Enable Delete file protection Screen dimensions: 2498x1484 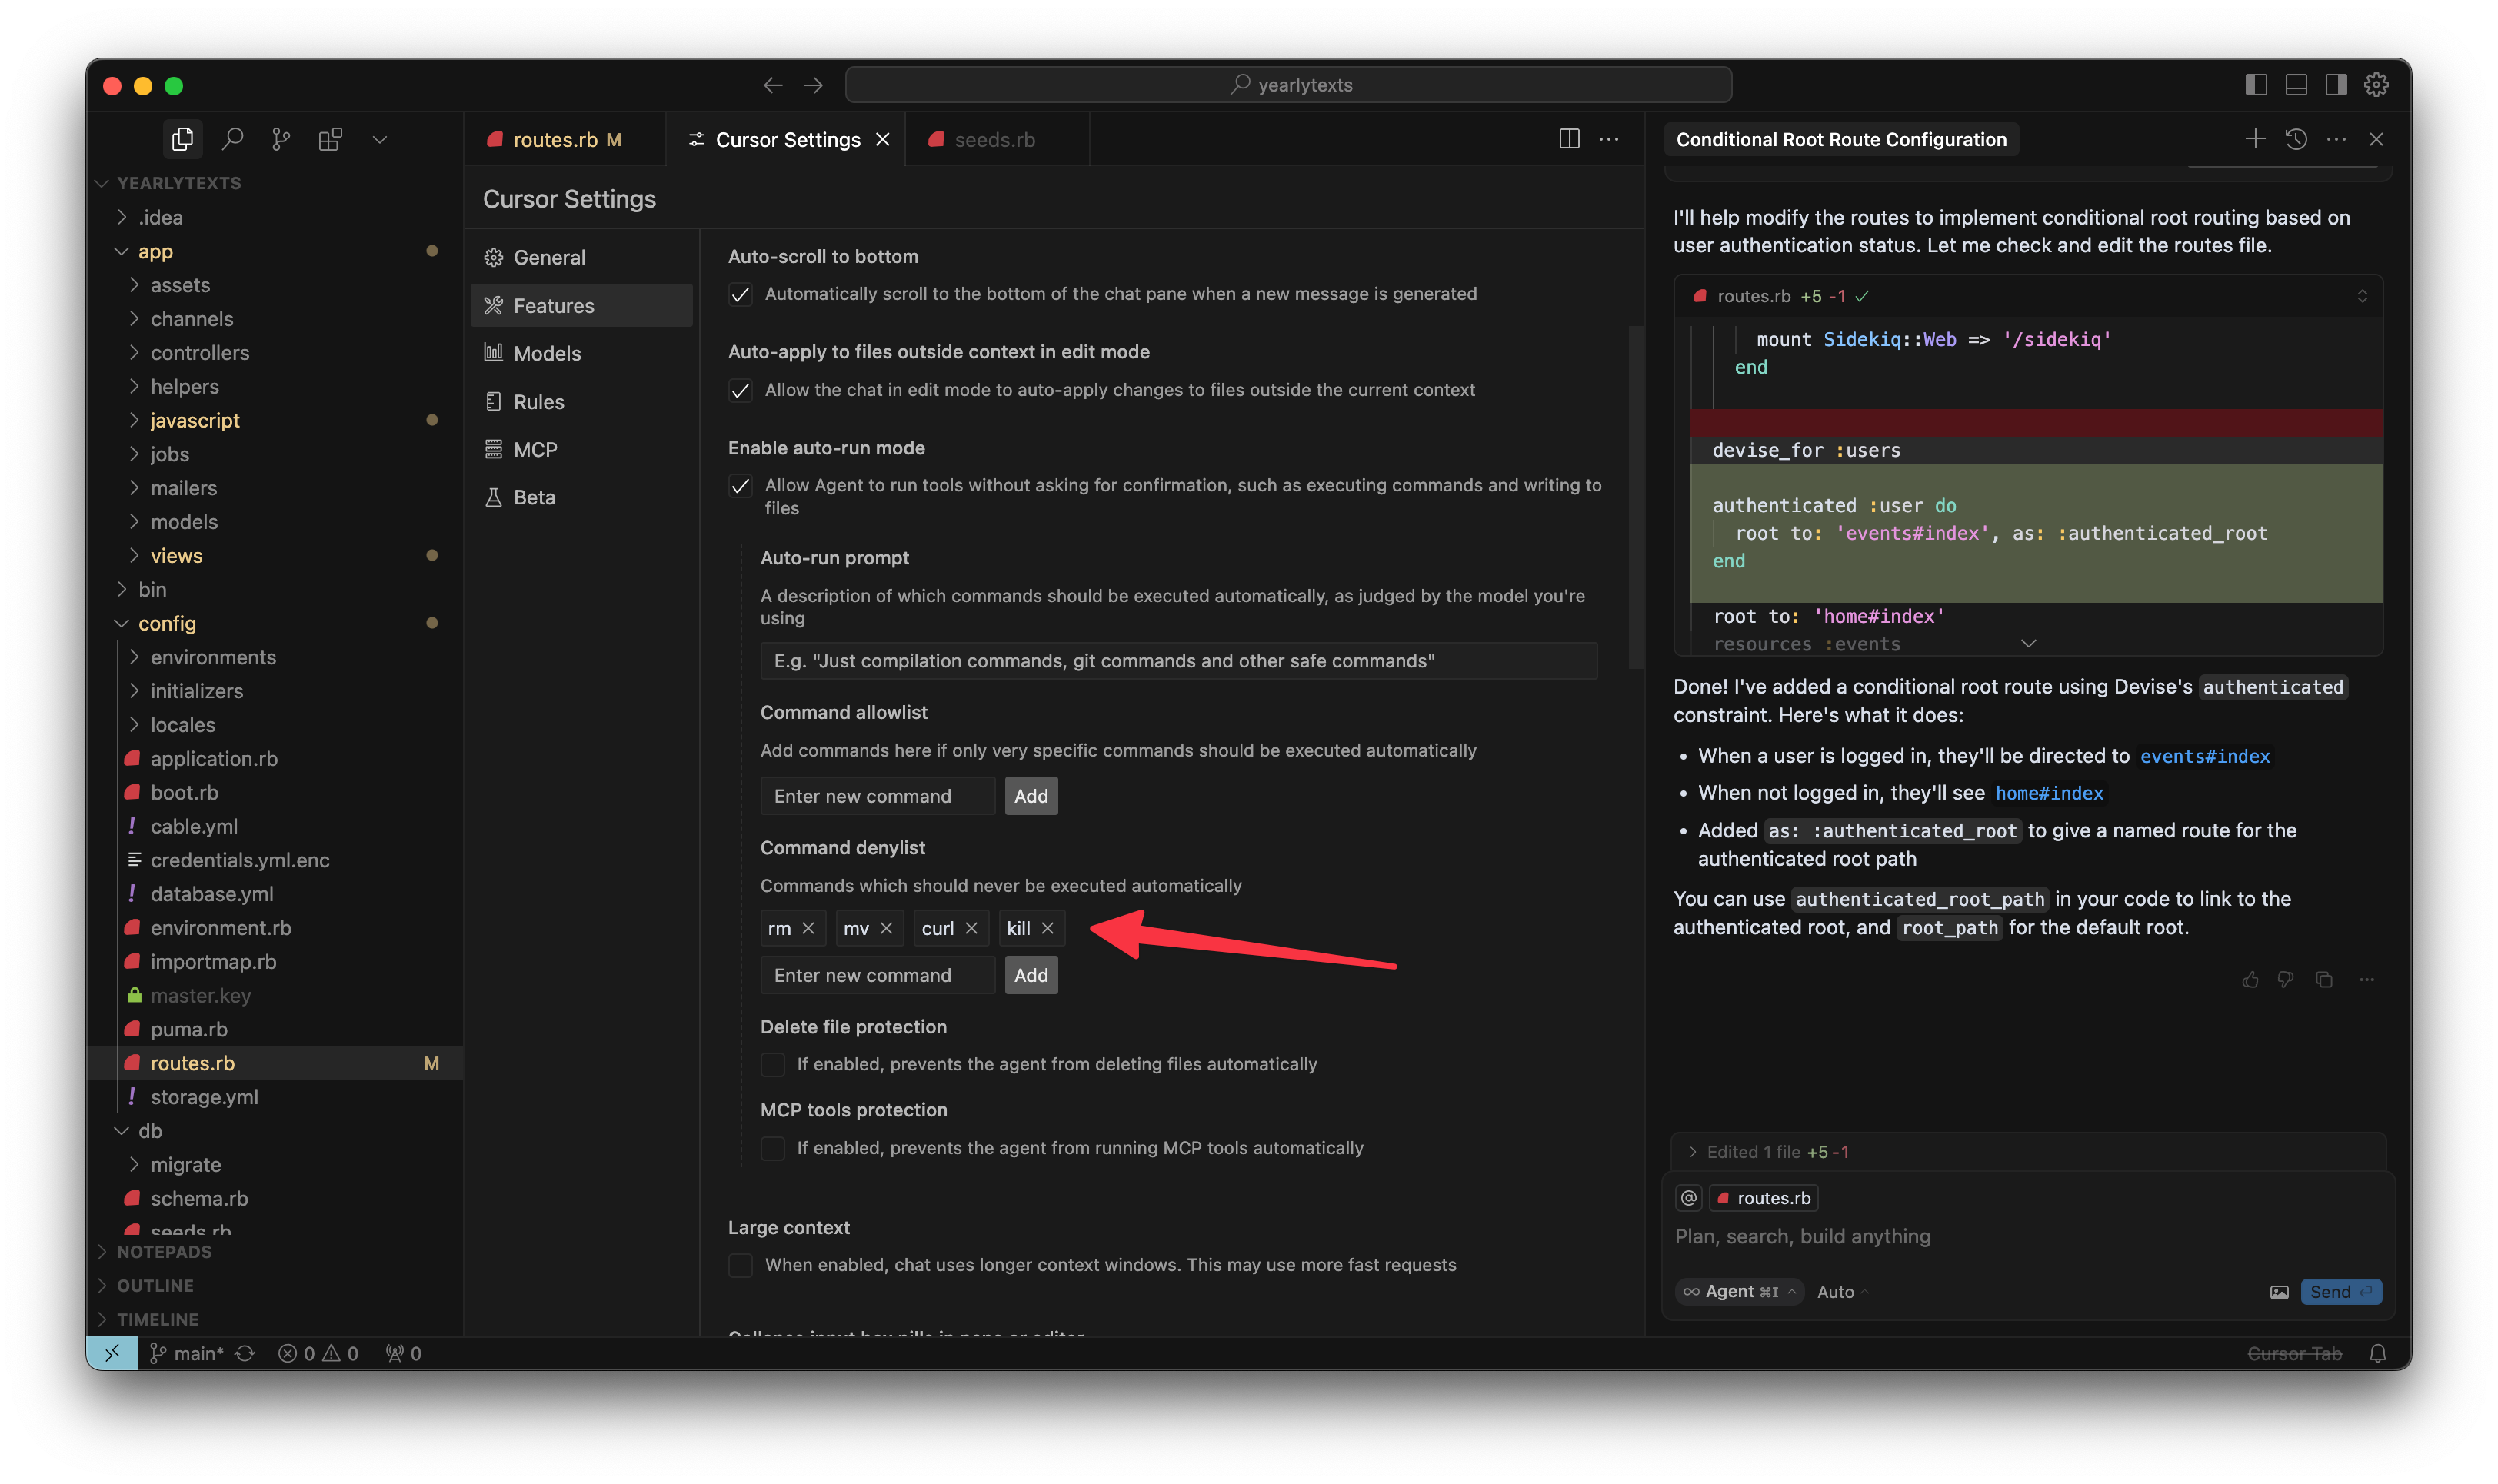[772, 1064]
